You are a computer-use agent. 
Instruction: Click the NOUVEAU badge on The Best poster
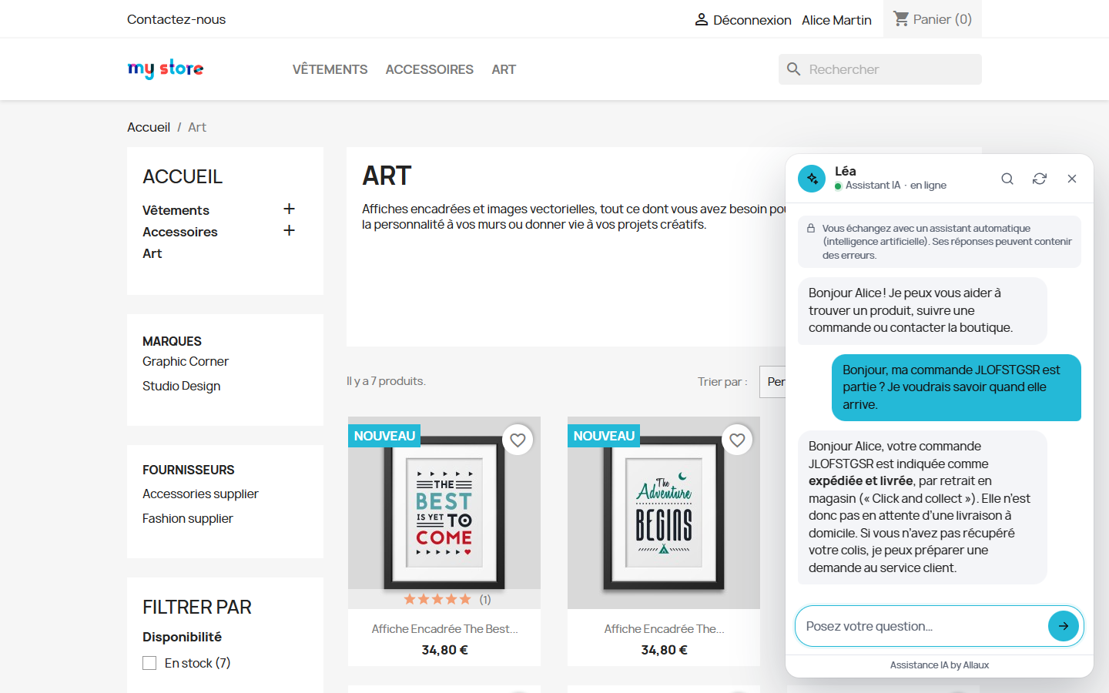(384, 436)
